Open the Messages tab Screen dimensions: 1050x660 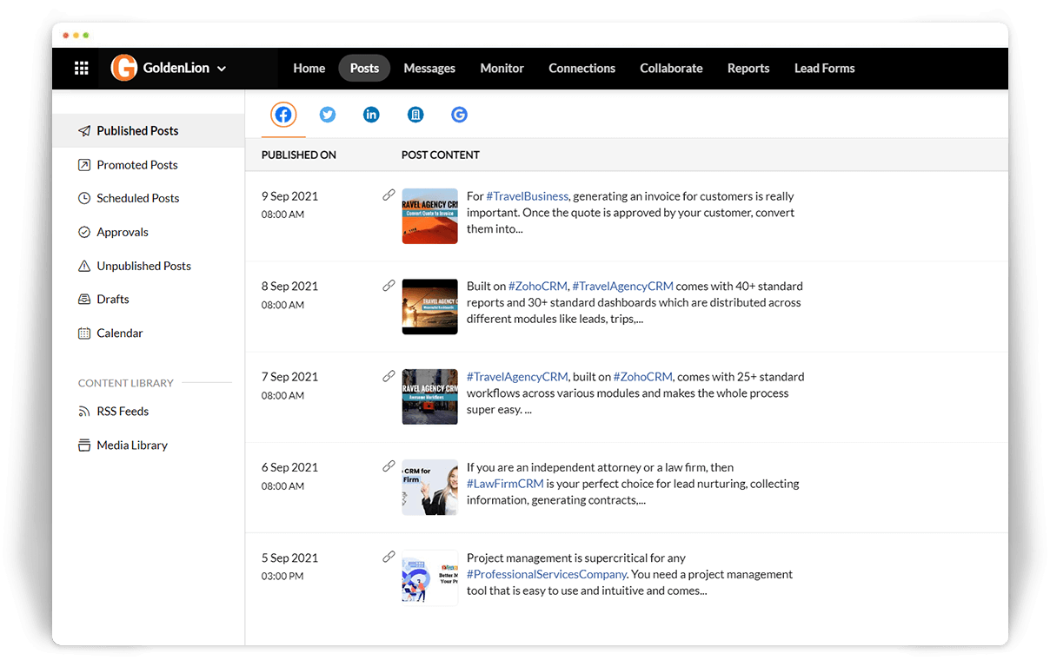(x=429, y=69)
